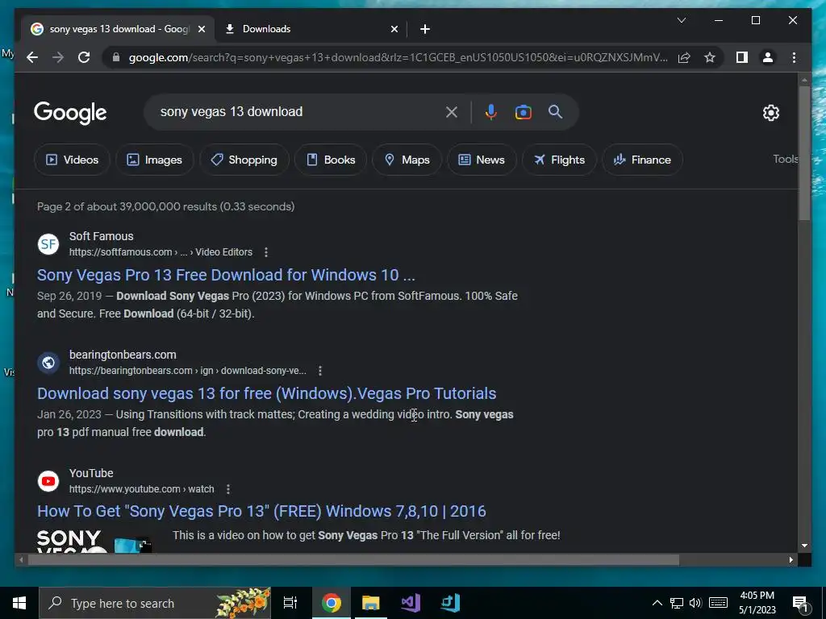Open the Windows Start menu
Viewport: 826px width, 619px height.
tap(19, 603)
